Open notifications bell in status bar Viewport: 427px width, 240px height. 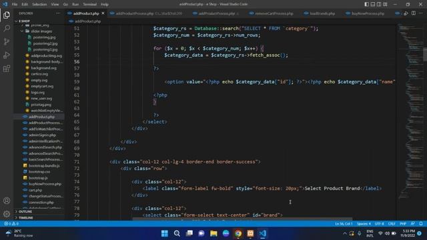coord(421,224)
